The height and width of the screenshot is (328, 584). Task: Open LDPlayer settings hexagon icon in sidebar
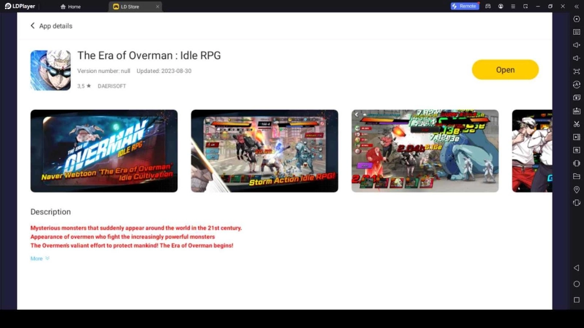(577, 19)
